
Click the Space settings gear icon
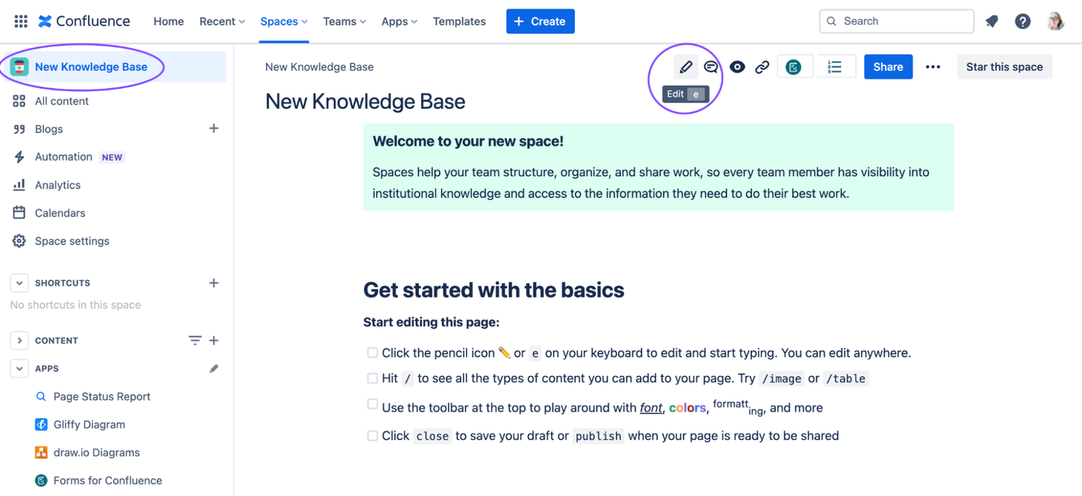tap(19, 241)
